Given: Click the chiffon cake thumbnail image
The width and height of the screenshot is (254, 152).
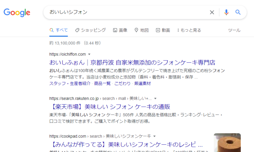Looking at the screenshot, I should point(227,142).
